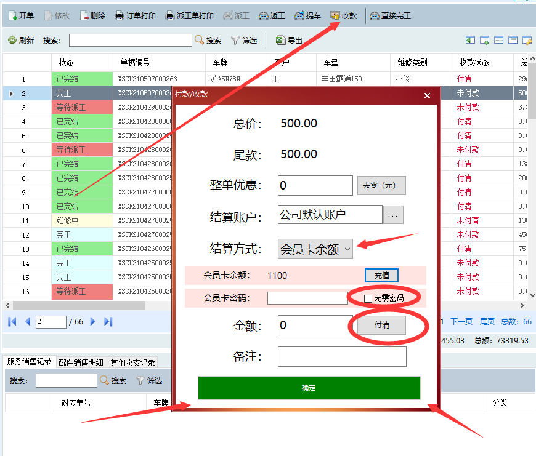The image size is (536, 456).
Task: Click the 删除 delete toolbar icon
Action: click(x=85, y=16)
